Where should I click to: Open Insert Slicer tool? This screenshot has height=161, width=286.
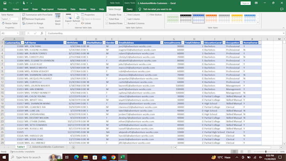click(58, 19)
